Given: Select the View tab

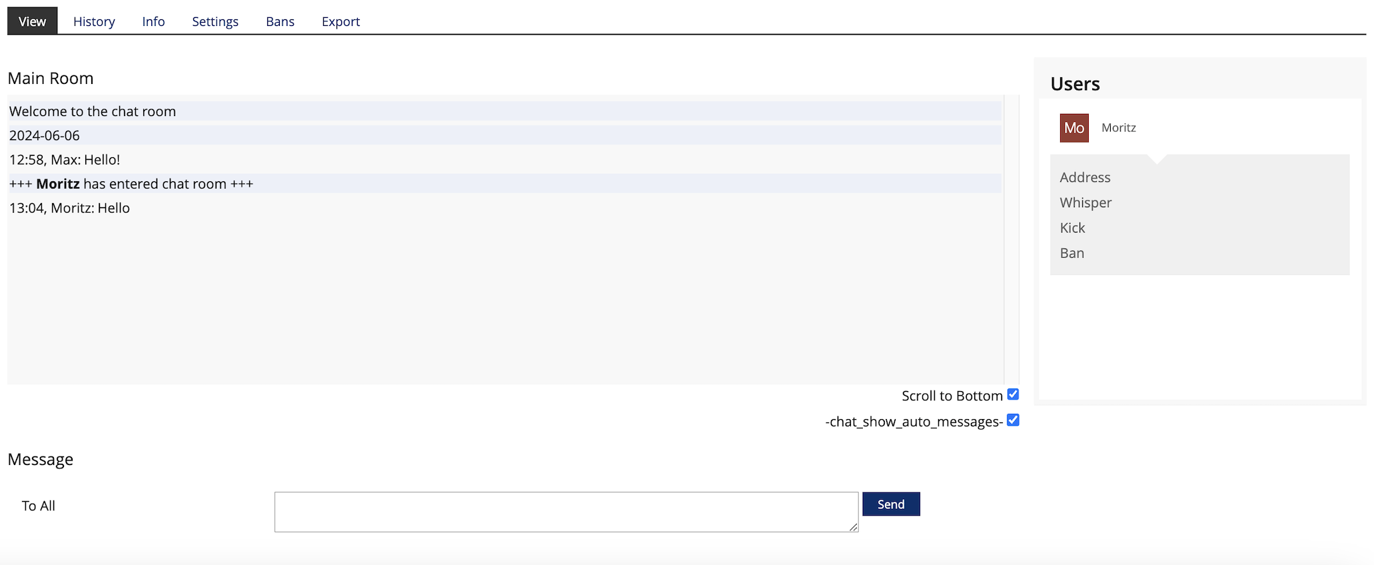Looking at the screenshot, I should click(x=32, y=21).
